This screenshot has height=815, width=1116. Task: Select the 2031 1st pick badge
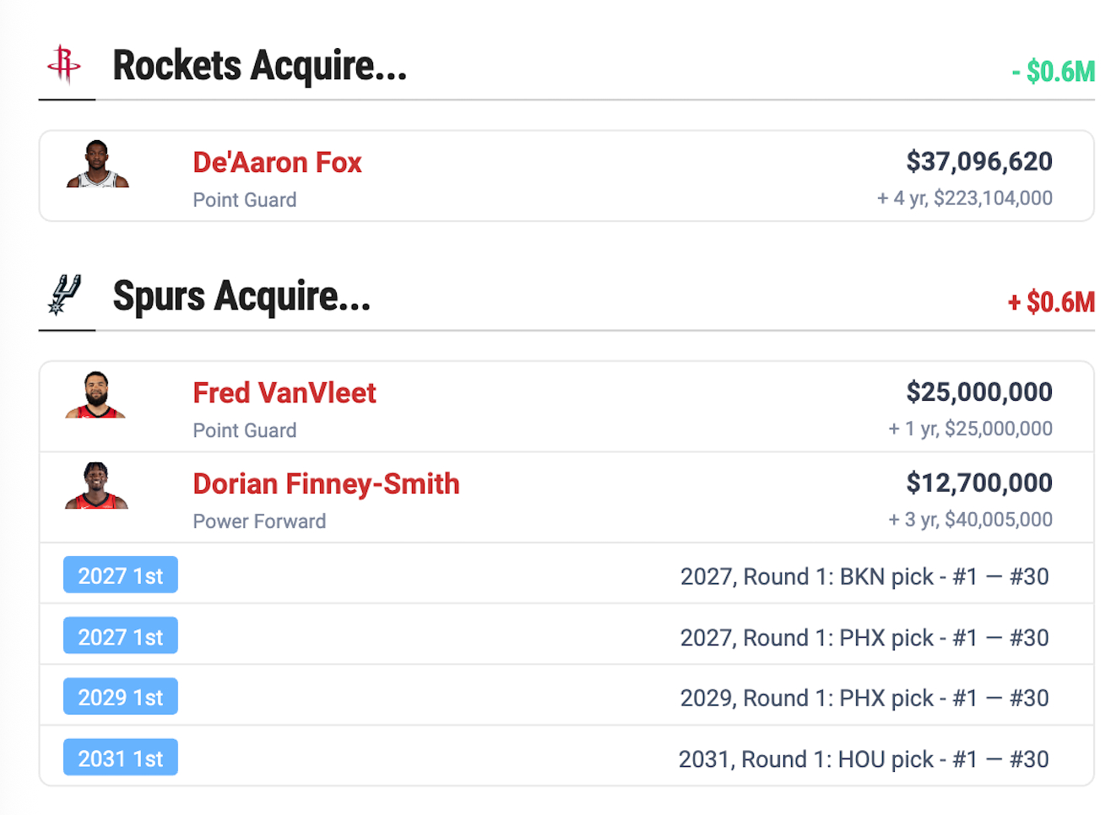click(x=121, y=758)
